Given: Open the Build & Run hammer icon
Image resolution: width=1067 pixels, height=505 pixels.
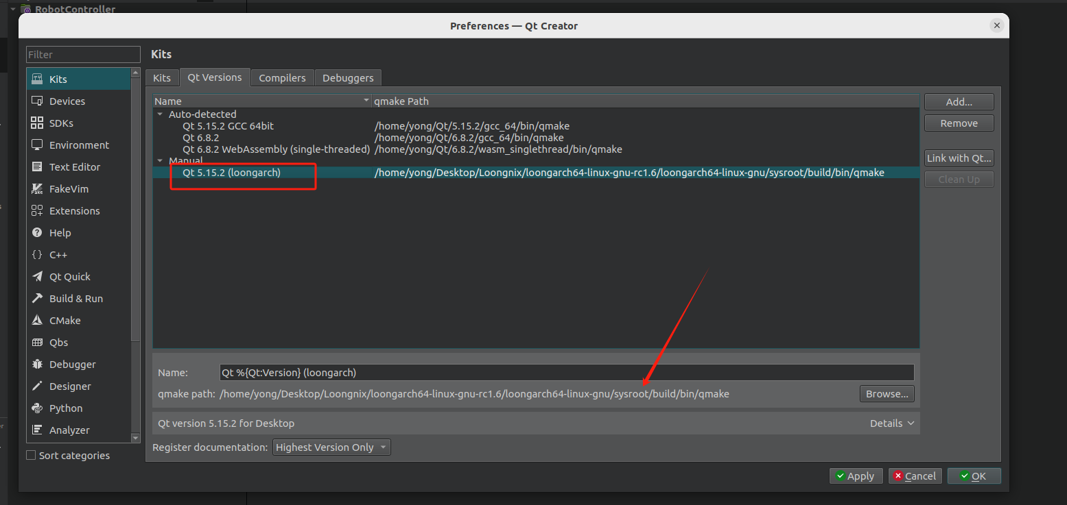Looking at the screenshot, I should tap(37, 298).
